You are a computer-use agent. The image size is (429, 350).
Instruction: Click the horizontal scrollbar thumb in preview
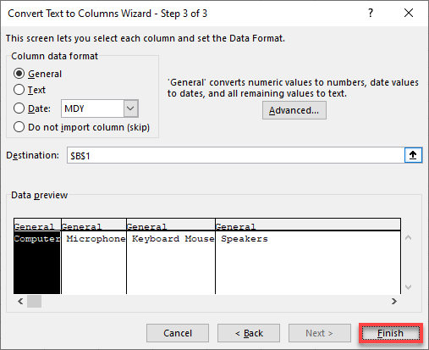coord(34,302)
